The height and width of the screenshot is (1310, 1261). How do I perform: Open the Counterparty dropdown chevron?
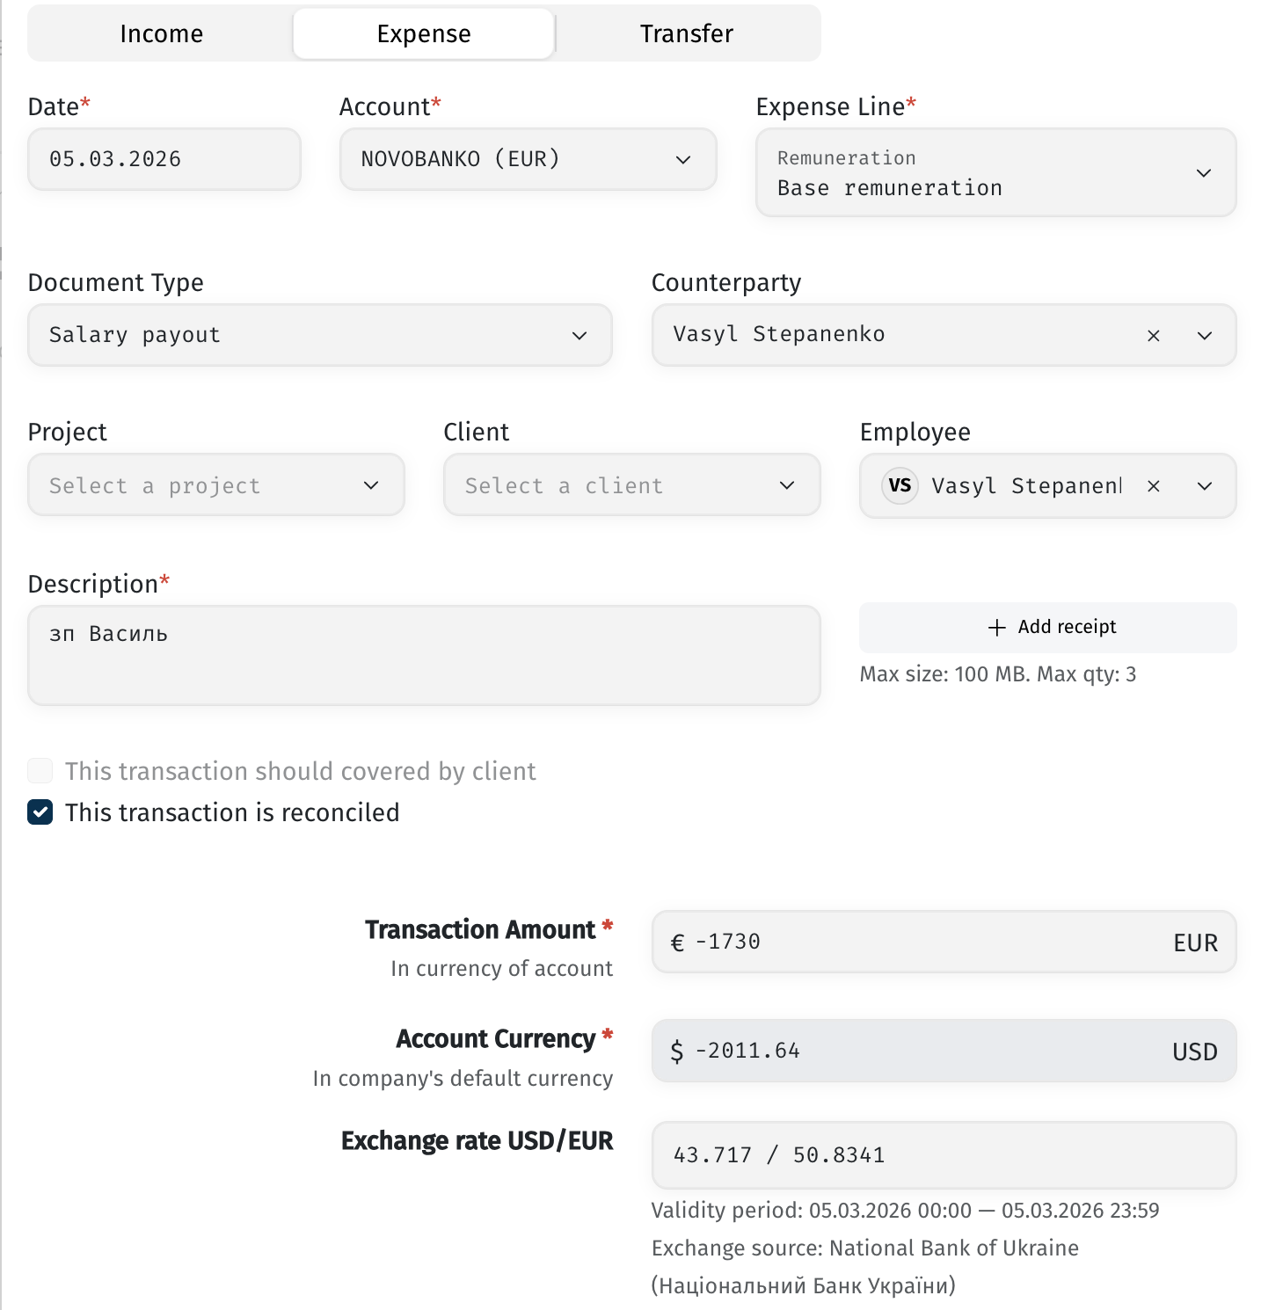[1205, 336]
